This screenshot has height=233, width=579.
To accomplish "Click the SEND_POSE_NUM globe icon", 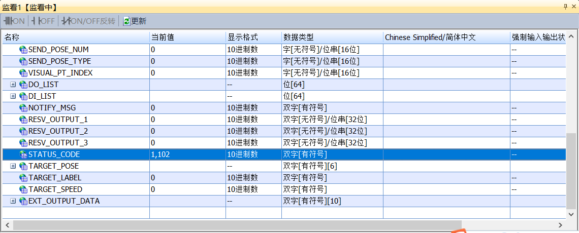I will 24,50.
